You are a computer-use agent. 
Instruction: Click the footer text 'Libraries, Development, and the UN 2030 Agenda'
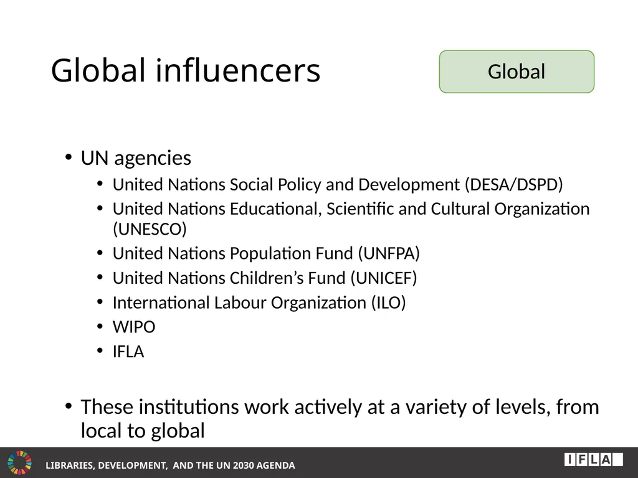point(170,466)
